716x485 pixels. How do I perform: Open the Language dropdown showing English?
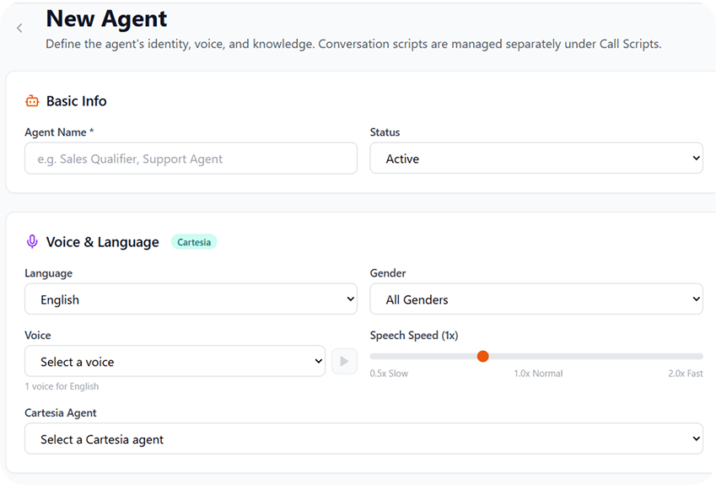191,299
